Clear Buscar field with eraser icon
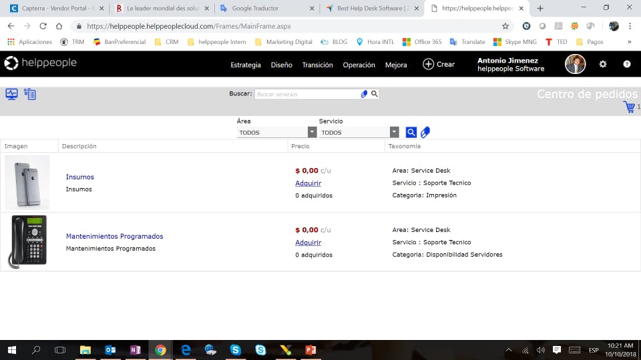 (x=364, y=94)
